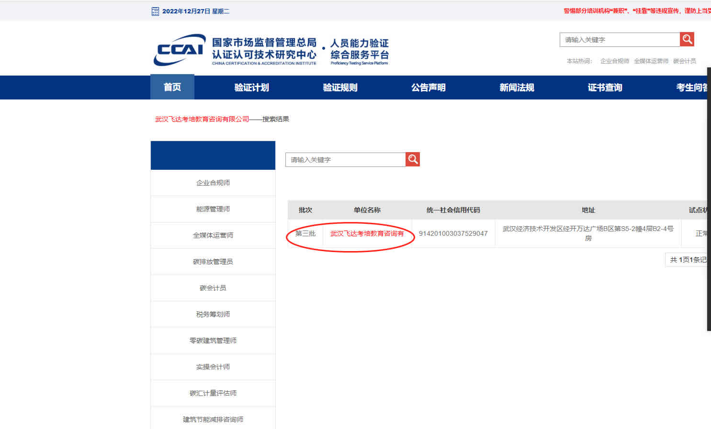Click hot keyword 全媒体运营师 in header

[x=651, y=61]
